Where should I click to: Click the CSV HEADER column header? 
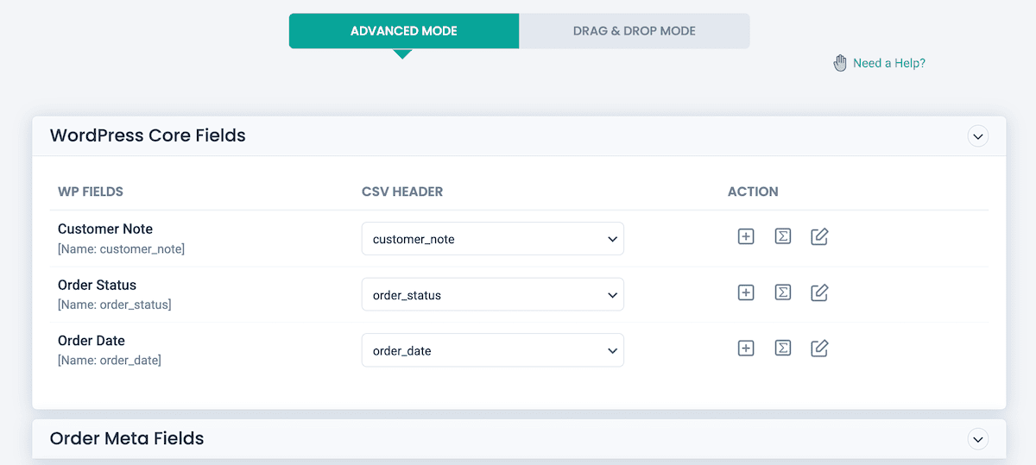pos(402,192)
